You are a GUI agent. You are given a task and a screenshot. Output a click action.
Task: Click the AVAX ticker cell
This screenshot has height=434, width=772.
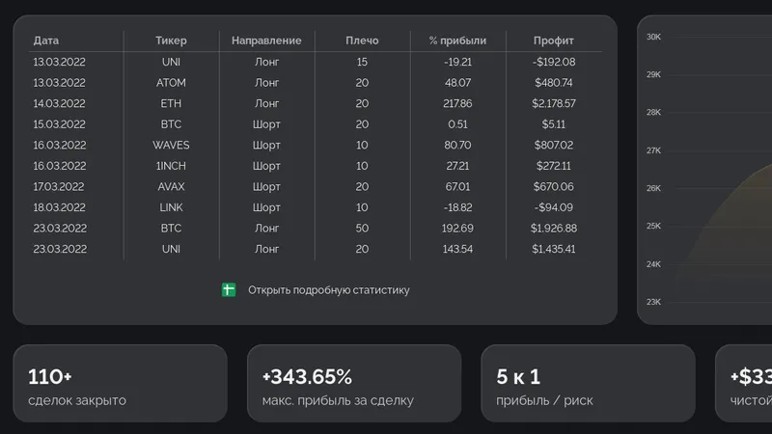[x=171, y=186]
